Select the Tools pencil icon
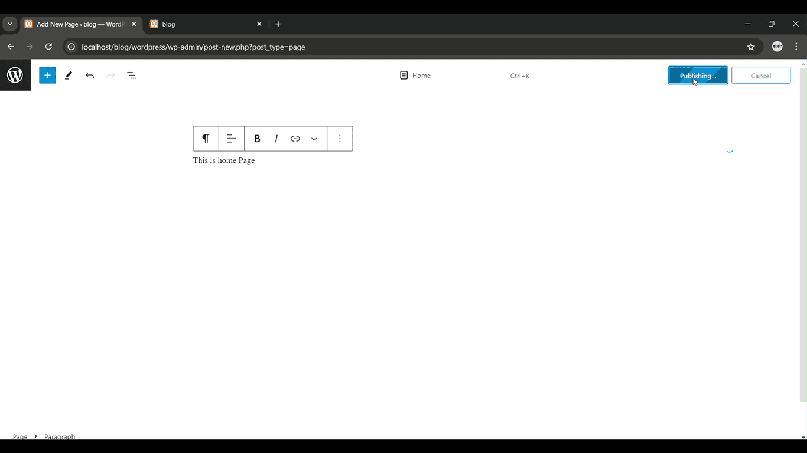Image resolution: width=807 pixels, height=453 pixels. point(69,75)
